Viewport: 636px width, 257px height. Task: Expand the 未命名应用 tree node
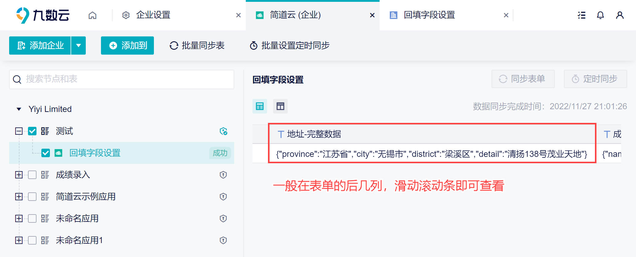tap(19, 218)
